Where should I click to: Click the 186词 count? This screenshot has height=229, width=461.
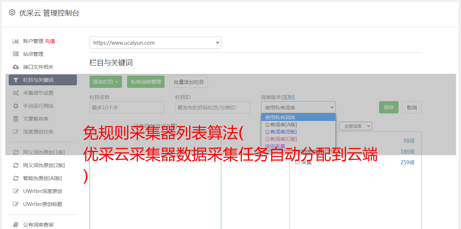[407, 152]
